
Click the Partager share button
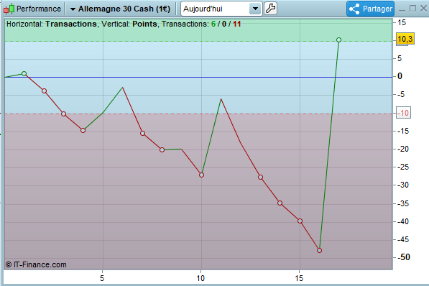pyautogui.click(x=371, y=9)
